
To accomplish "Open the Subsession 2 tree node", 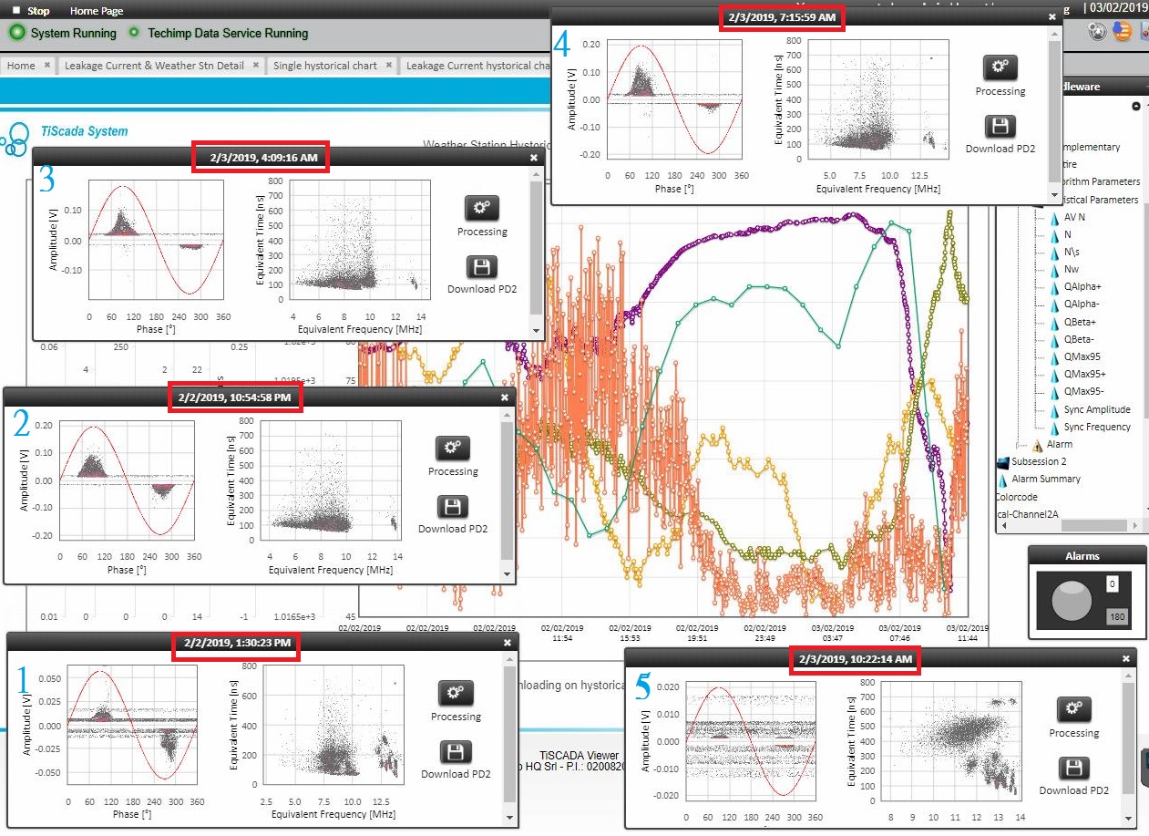I will tap(1038, 461).
